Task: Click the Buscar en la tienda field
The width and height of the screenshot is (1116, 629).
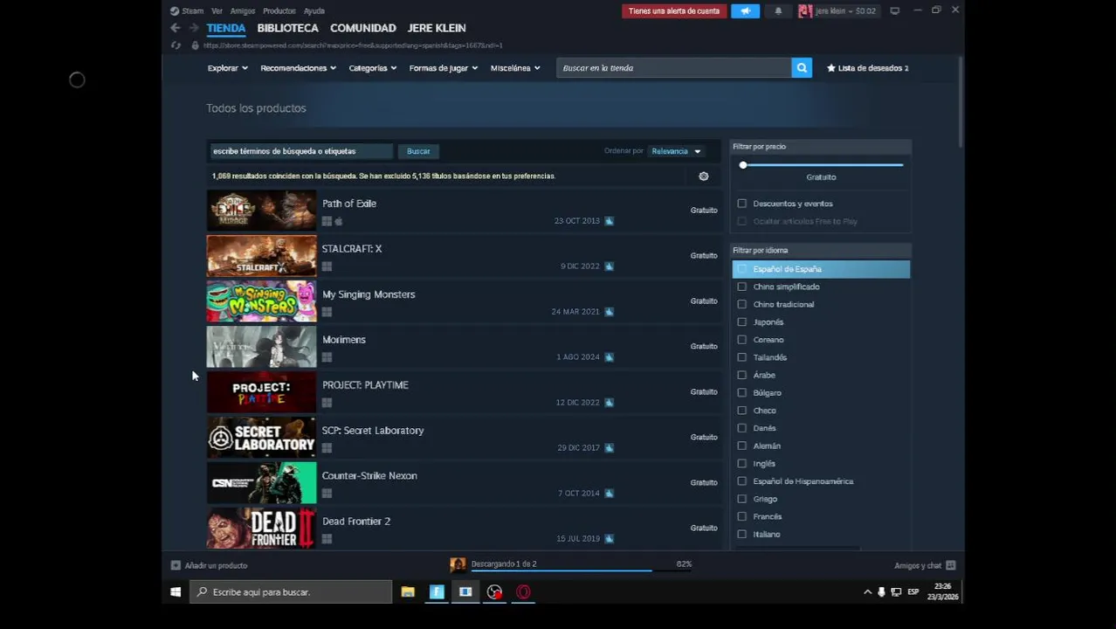Action: pos(674,68)
